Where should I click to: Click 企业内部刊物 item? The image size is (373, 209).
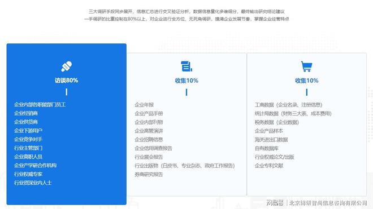[x=149, y=122]
